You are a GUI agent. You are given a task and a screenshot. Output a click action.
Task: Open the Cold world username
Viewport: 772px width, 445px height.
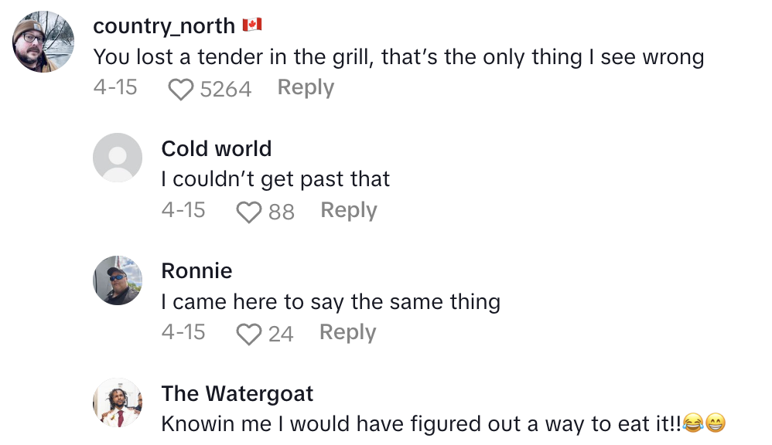tap(217, 148)
